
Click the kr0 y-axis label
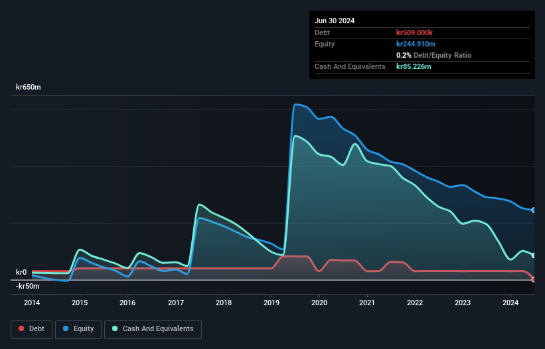click(22, 272)
